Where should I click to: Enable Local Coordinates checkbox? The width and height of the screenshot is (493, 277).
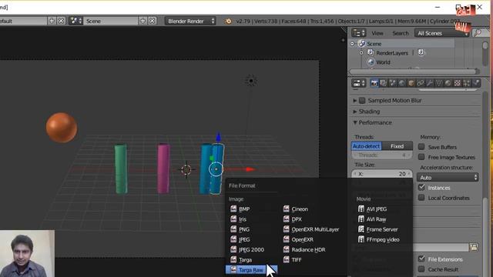pos(421,198)
